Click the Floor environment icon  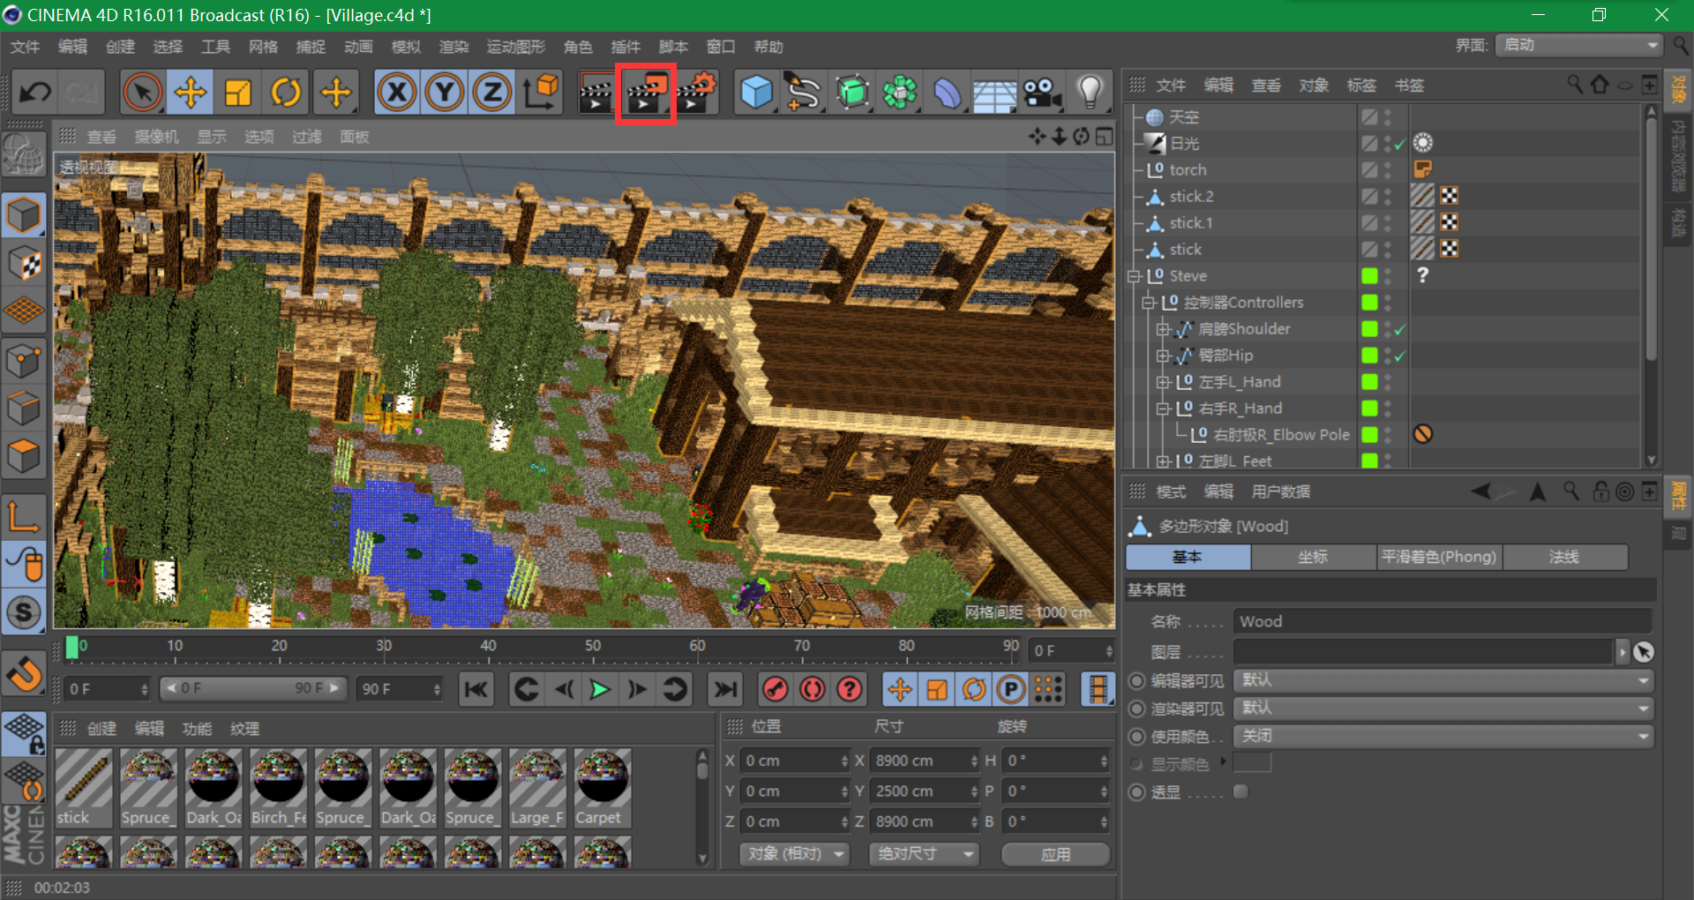pyautogui.click(x=995, y=92)
